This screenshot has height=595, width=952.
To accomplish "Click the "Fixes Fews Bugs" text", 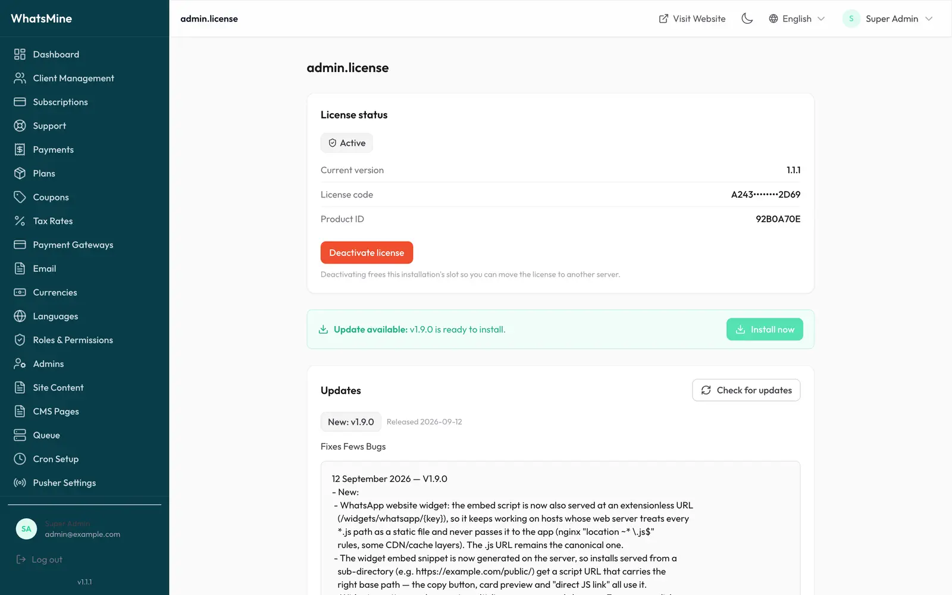I will click(x=353, y=447).
